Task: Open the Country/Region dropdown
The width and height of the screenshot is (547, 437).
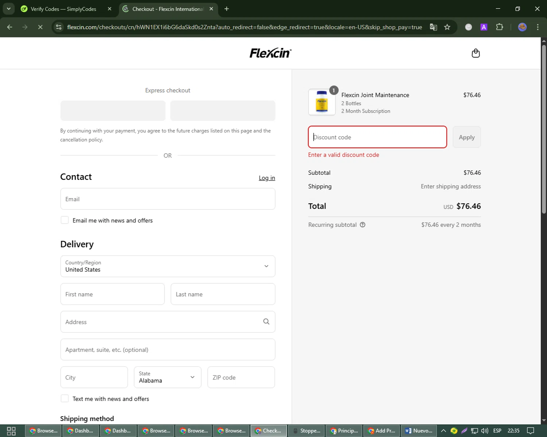Action: 168,266
